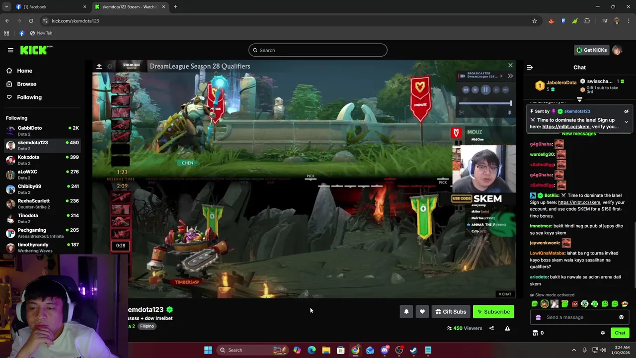Open the timothyrandy channel

(42, 248)
